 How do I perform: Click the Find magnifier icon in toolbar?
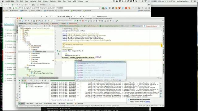40,21
